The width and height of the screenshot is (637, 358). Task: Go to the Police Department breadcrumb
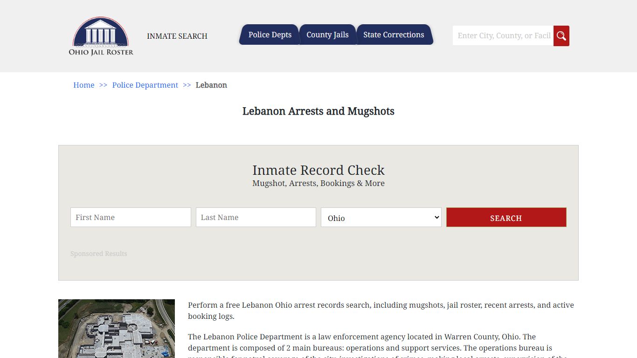click(x=145, y=85)
